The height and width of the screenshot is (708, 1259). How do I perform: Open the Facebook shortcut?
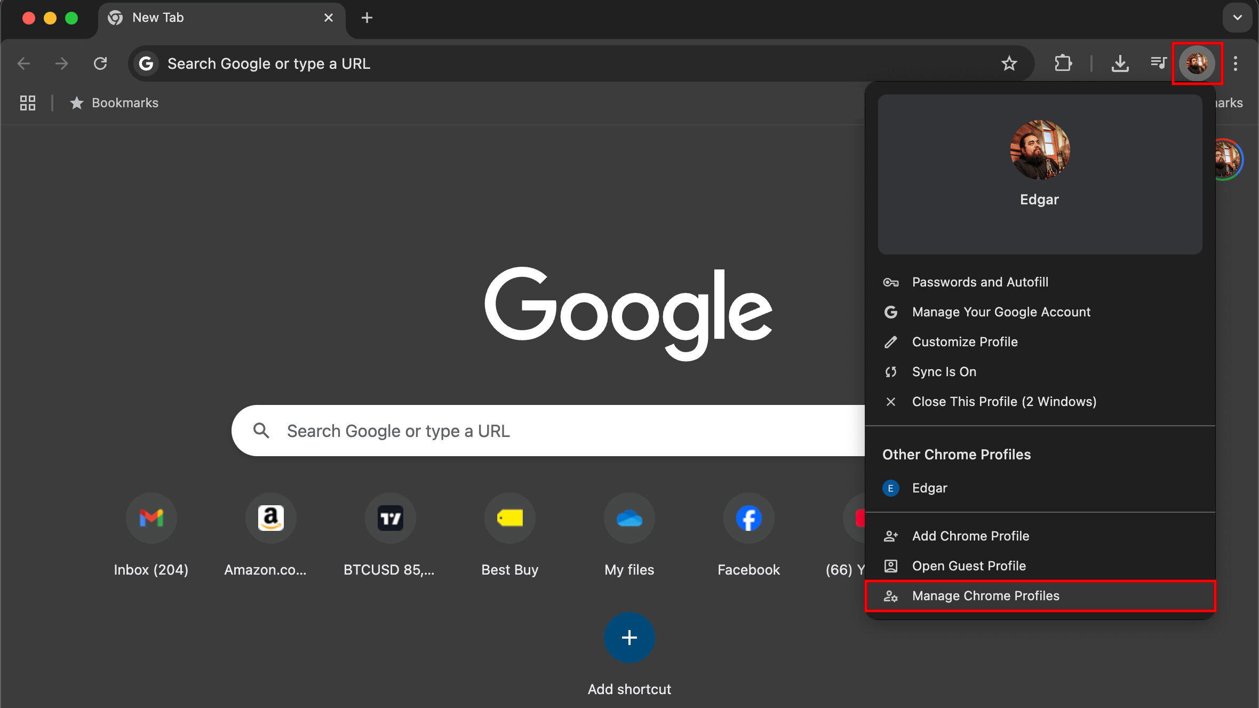pos(748,518)
